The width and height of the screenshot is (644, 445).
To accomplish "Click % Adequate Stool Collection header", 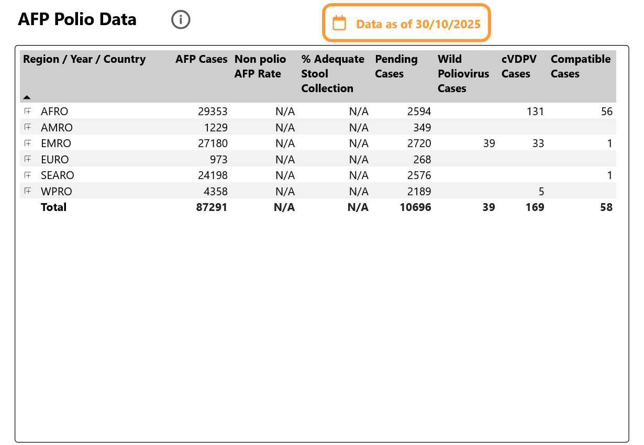I will pyautogui.click(x=332, y=74).
